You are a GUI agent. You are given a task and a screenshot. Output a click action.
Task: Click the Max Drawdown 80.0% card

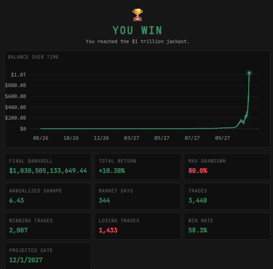click(x=227, y=166)
